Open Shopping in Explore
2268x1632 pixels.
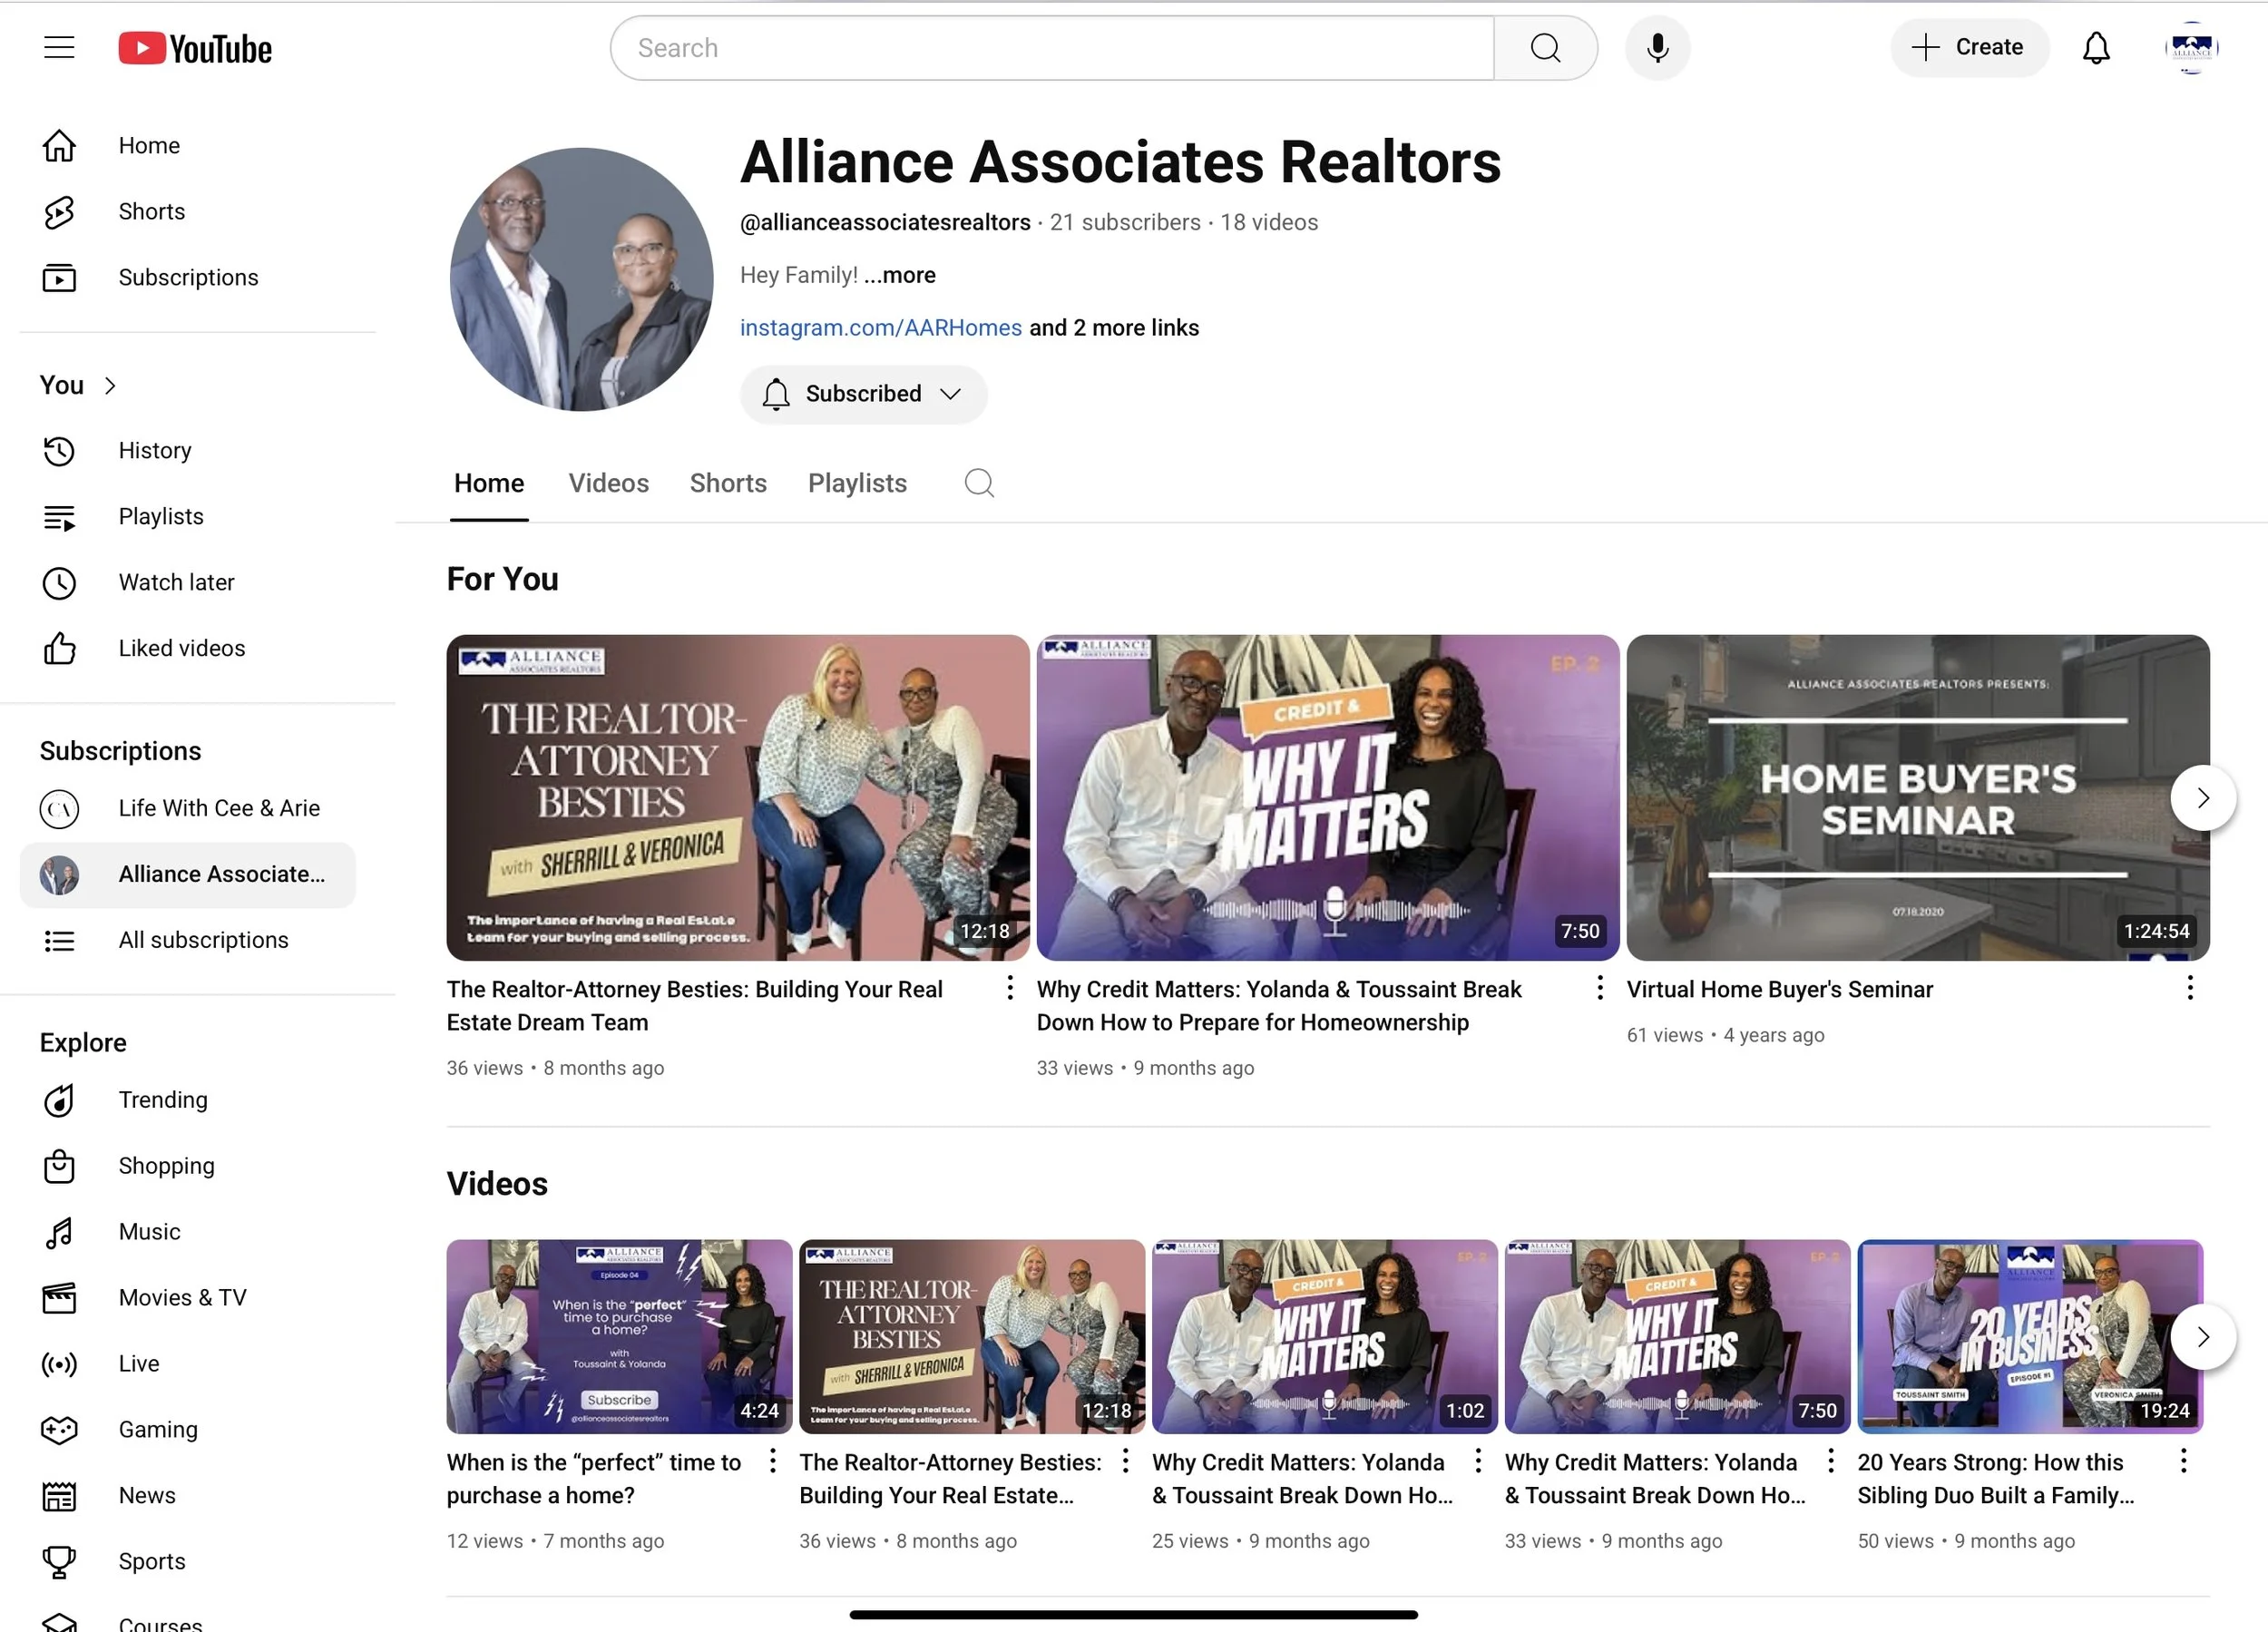188,1166
